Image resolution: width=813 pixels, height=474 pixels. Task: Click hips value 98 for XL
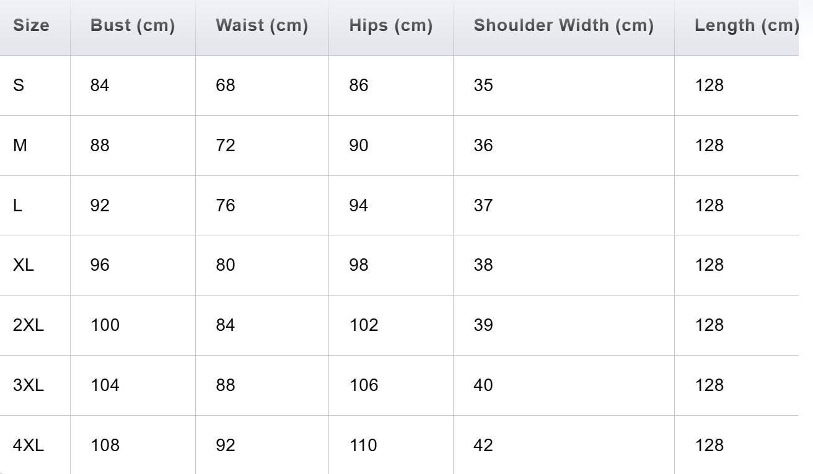pos(358,265)
